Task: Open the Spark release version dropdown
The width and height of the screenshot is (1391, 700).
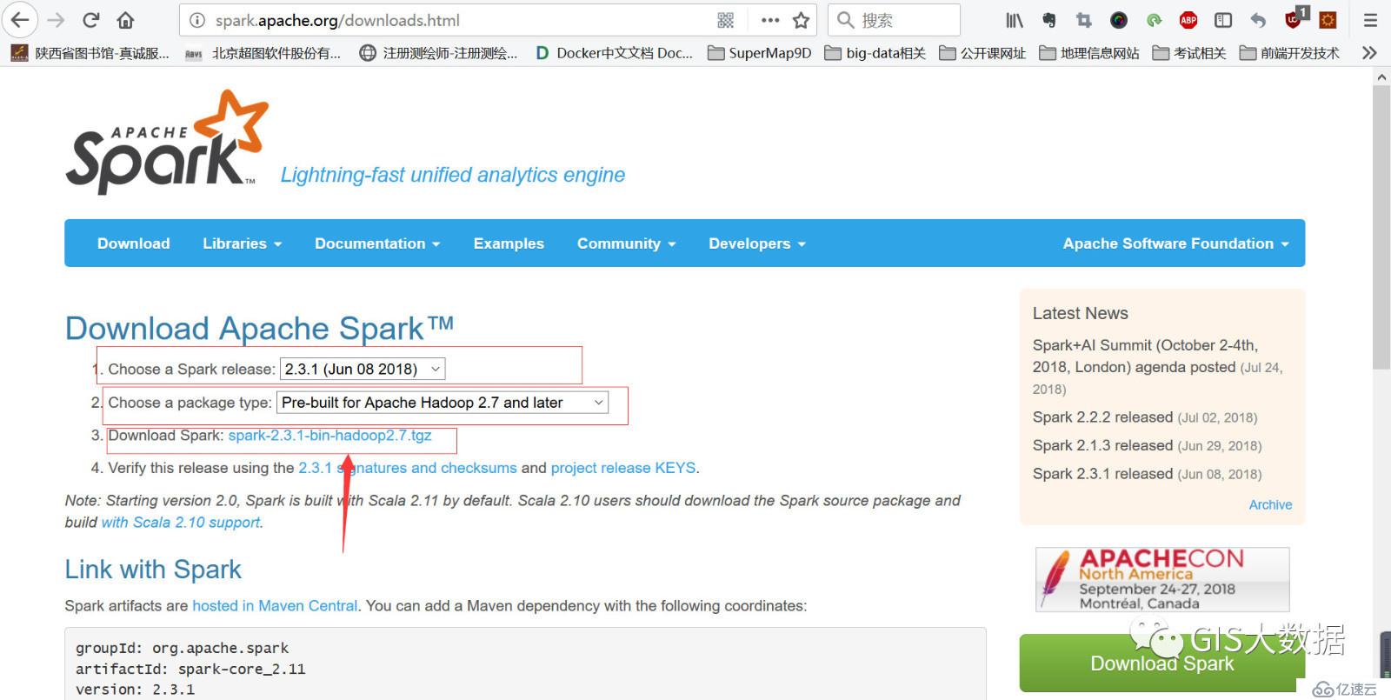Action: [x=363, y=369]
